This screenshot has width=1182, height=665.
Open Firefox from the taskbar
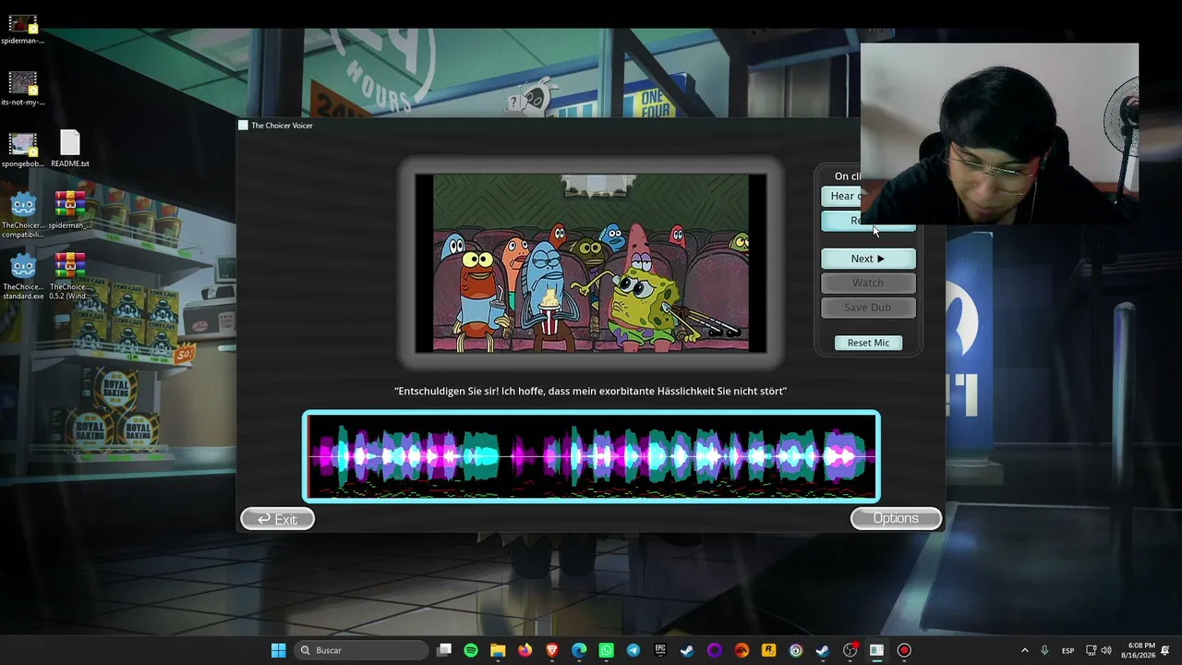(x=525, y=650)
